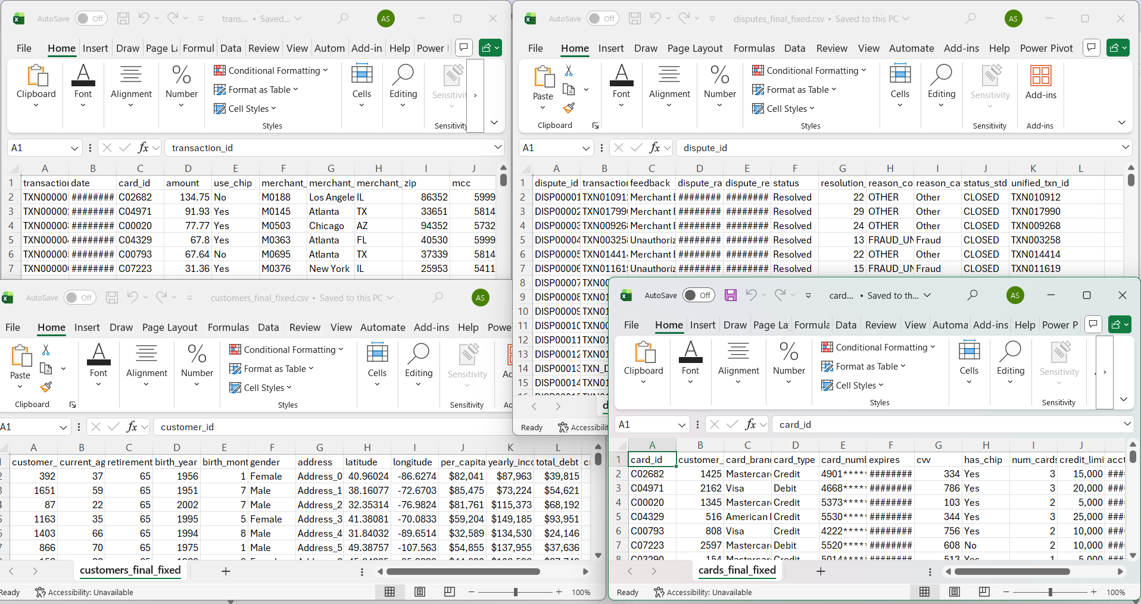Add a new sheet next to customers_final_fixed
Viewport: 1141px width, 604px height.
click(225, 570)
